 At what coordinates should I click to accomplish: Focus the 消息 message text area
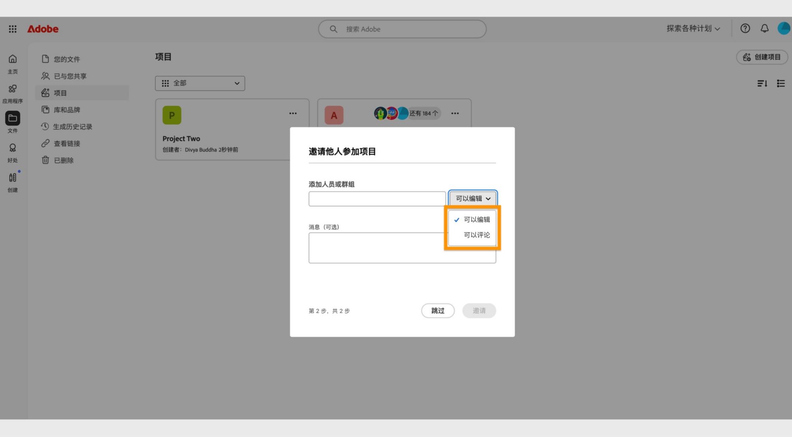(402, 248)
